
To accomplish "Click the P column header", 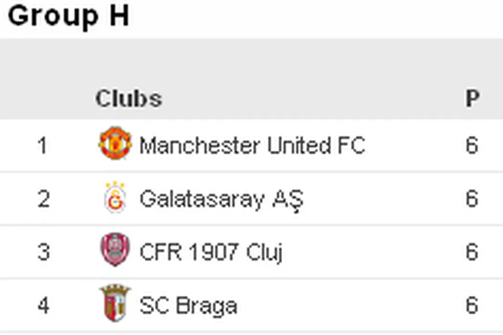I will (x=472, y=99).
